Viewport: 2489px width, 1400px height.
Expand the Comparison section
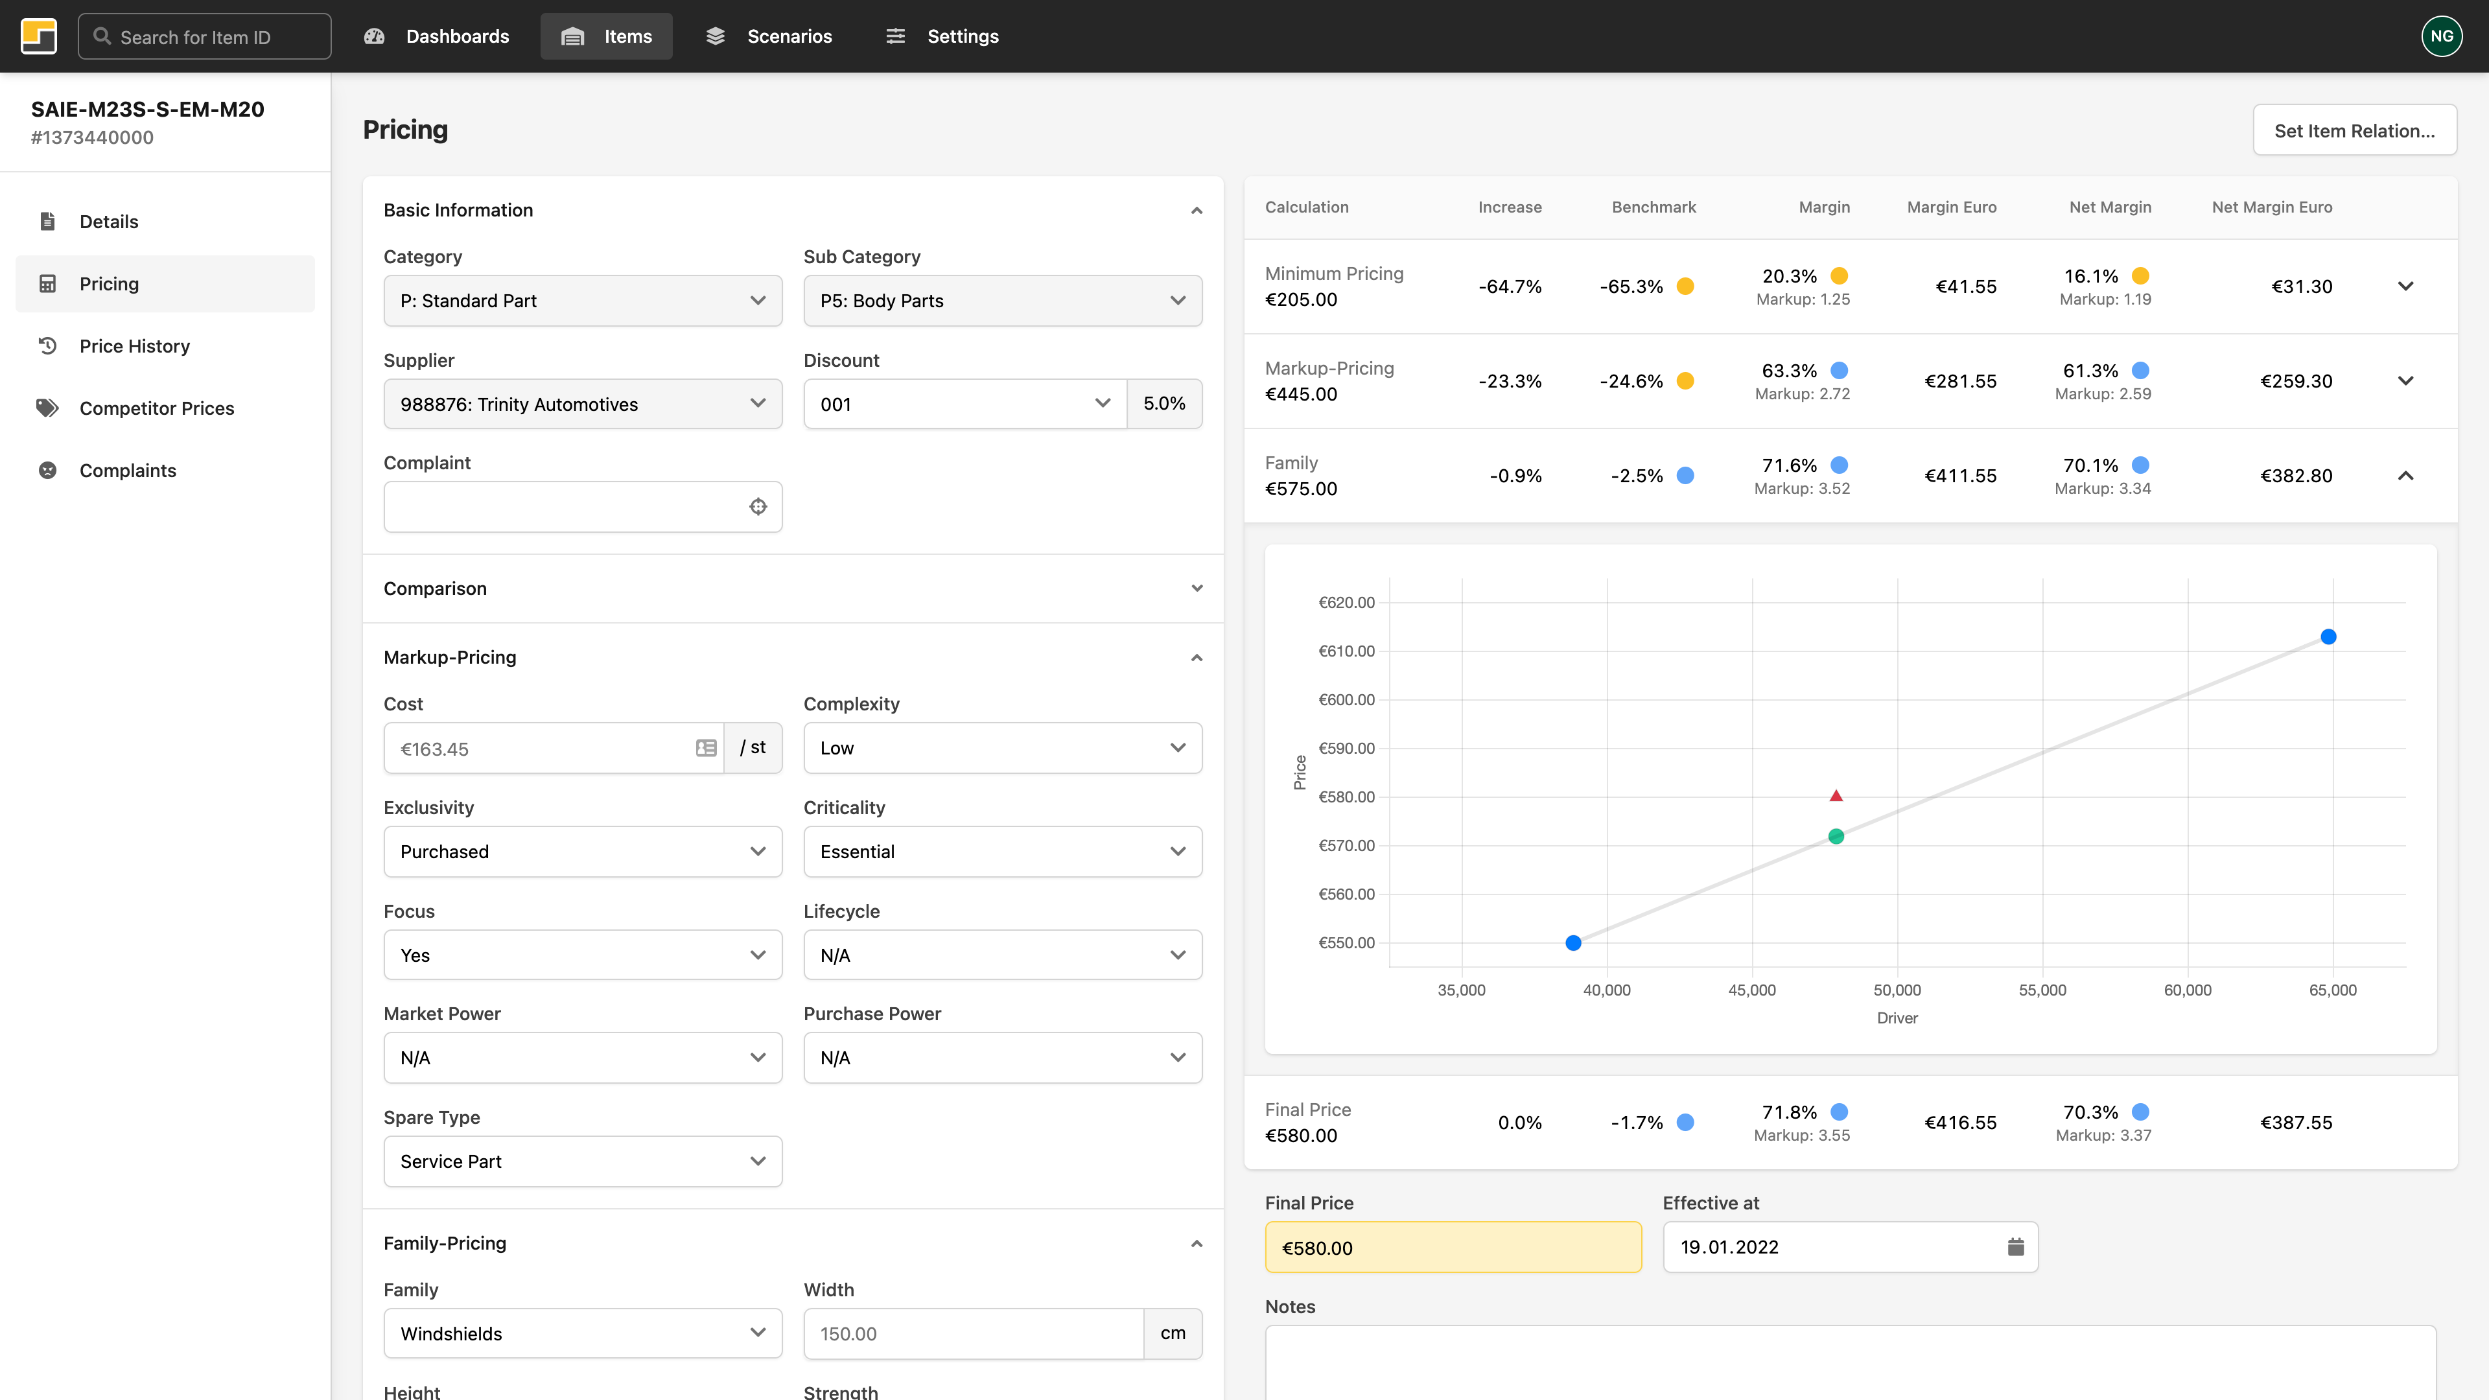click(x=1196, y=589)
